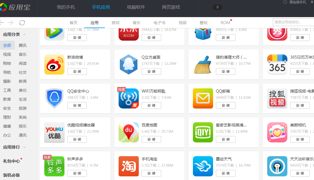Select the 通讯 category
The height and width of the screenshot is (180, 314).
point(23,135)
